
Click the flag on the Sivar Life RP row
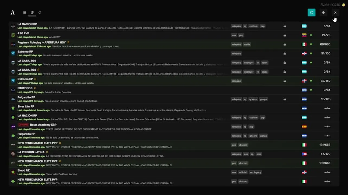coord(304,108)
